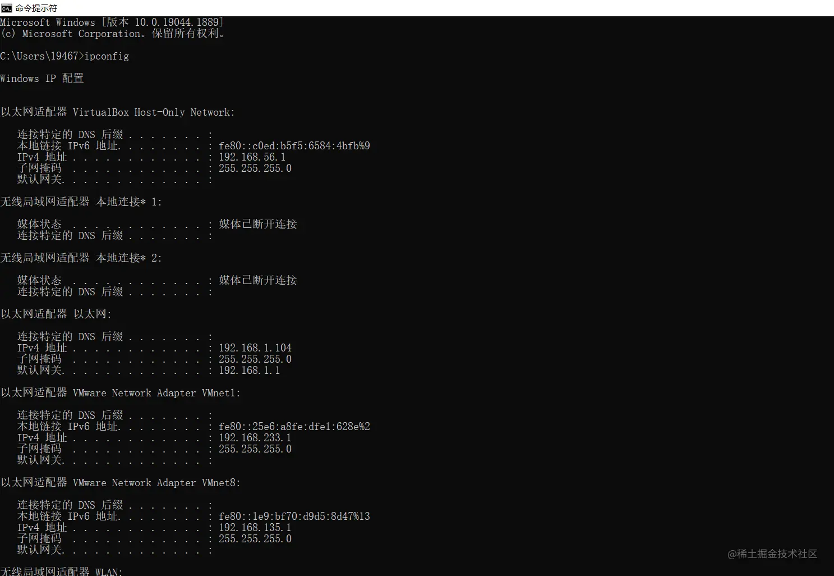Select default gateway 192.168.1.1
The height and width of the screenshot is (576, 834).
coord(250,371)
